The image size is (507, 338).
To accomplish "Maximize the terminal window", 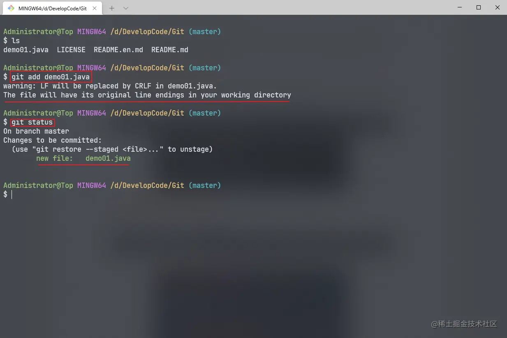I will click(x=479, y=7).
